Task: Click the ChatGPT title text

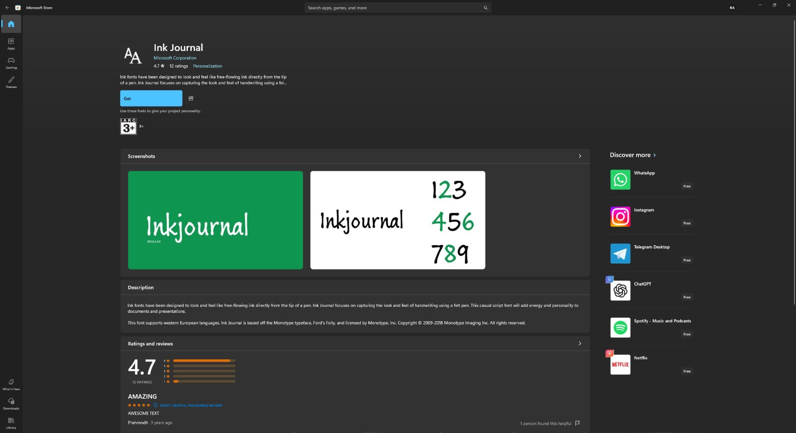Action: [642, 284]
